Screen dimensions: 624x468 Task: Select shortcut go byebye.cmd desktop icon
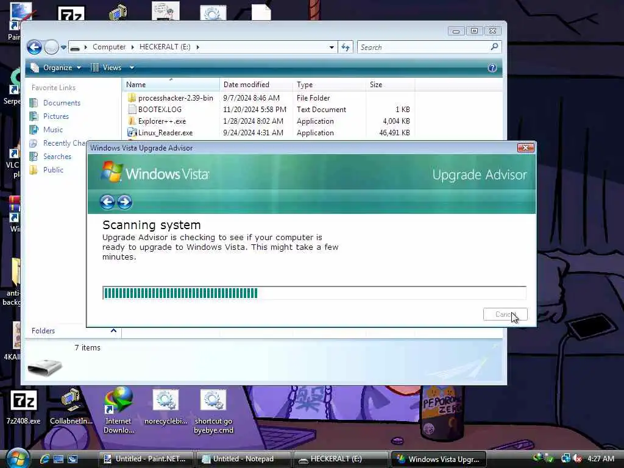click(x=213, y=411)
